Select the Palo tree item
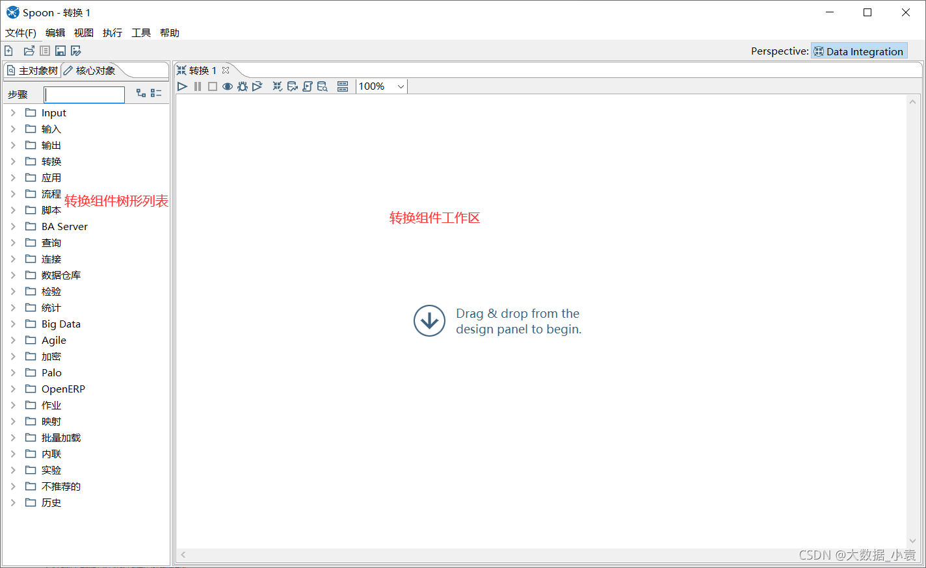 [x=51, y=373]
